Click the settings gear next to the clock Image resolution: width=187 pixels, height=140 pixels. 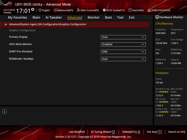click(x=33, y=9)
